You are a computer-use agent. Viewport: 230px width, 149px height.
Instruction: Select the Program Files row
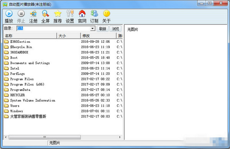[x=63, y=79]
